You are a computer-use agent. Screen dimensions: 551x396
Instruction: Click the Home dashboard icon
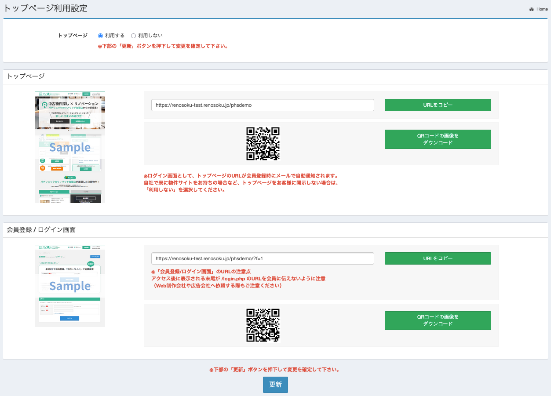click(x=531, y=9)
